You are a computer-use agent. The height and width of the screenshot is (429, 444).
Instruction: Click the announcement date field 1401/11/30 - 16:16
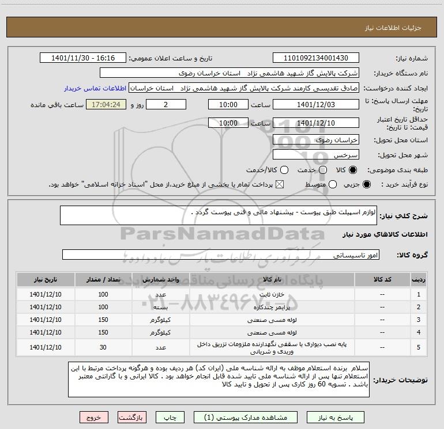point(83,58)
